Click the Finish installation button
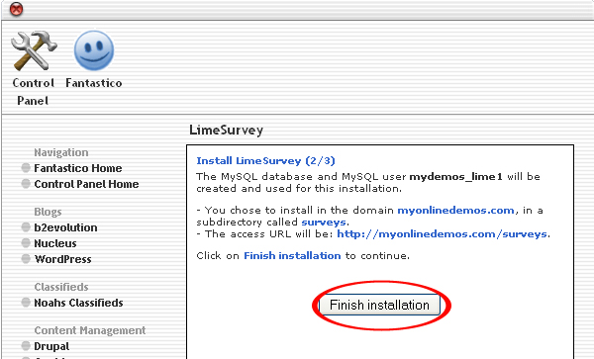The width and height of the screenshot is (594, 359). [379, 305]
